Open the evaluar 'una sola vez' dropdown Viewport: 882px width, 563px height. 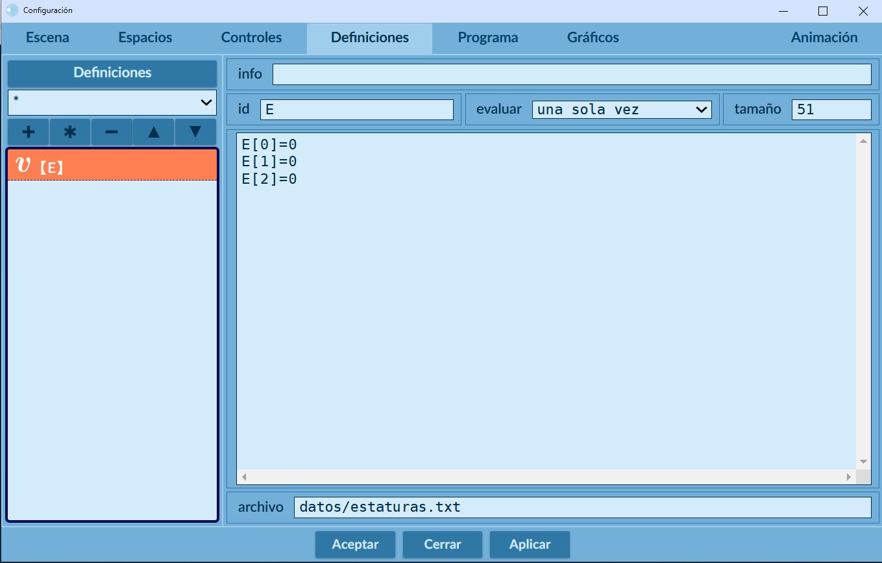click(x=622, y=109)
